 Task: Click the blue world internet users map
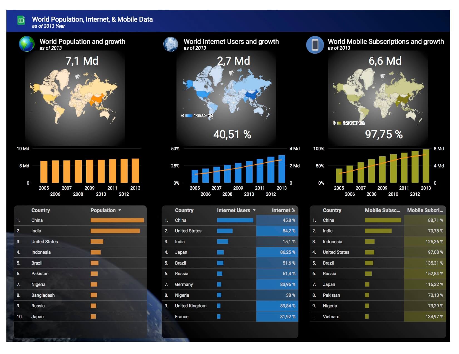click(227, 93)
